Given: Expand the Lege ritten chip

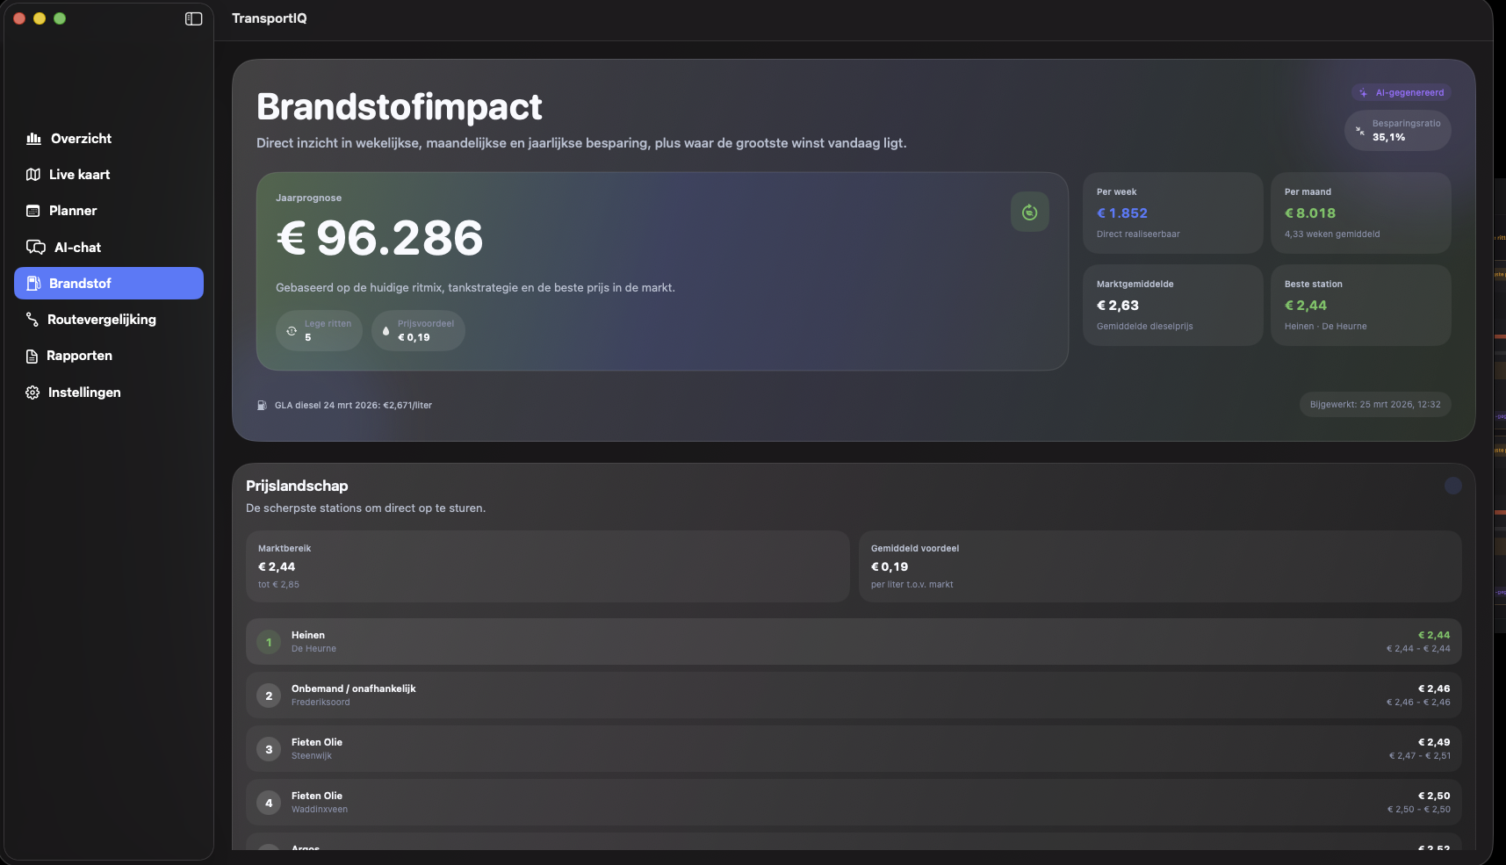Looking at the screenshot, I should (x=319, y=330).
